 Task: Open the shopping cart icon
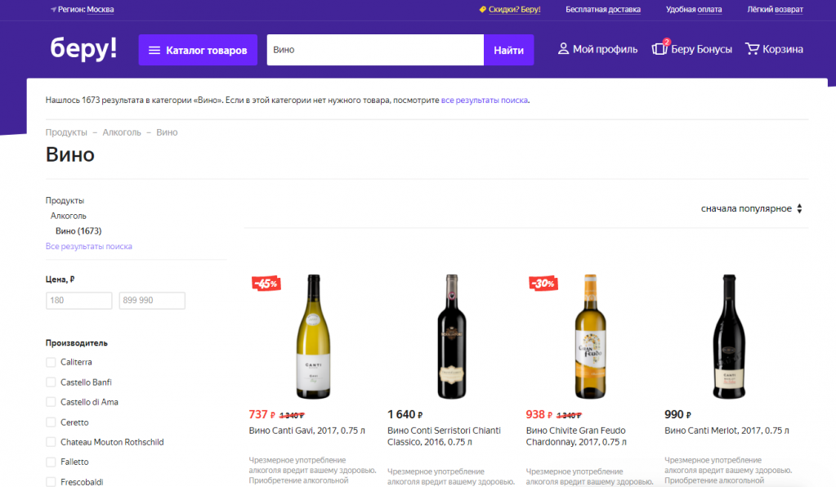[x=752, y=49]
